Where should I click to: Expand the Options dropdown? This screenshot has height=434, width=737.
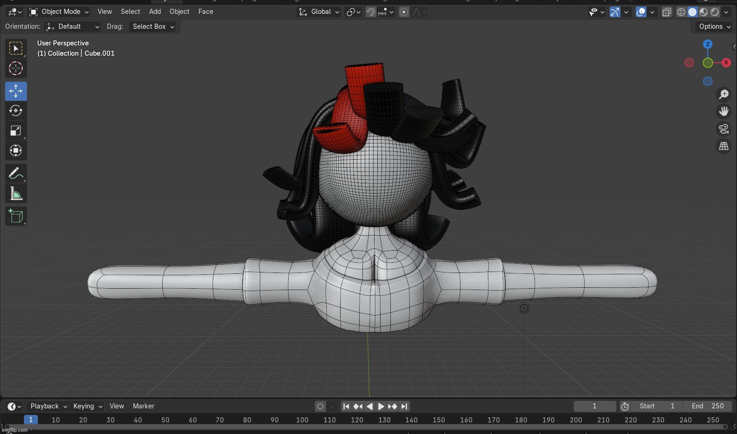pyautogui.click(x=715, y=26)
